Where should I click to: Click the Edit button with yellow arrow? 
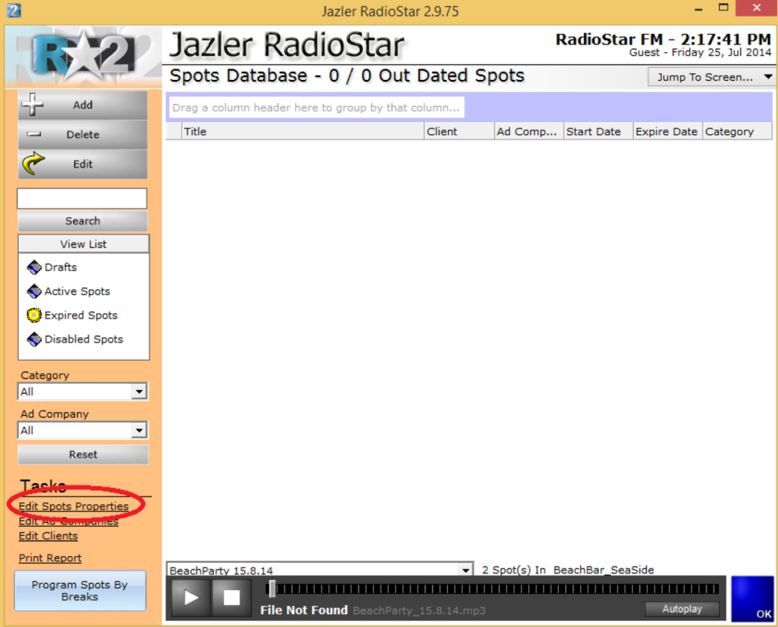tap(82, 164)
